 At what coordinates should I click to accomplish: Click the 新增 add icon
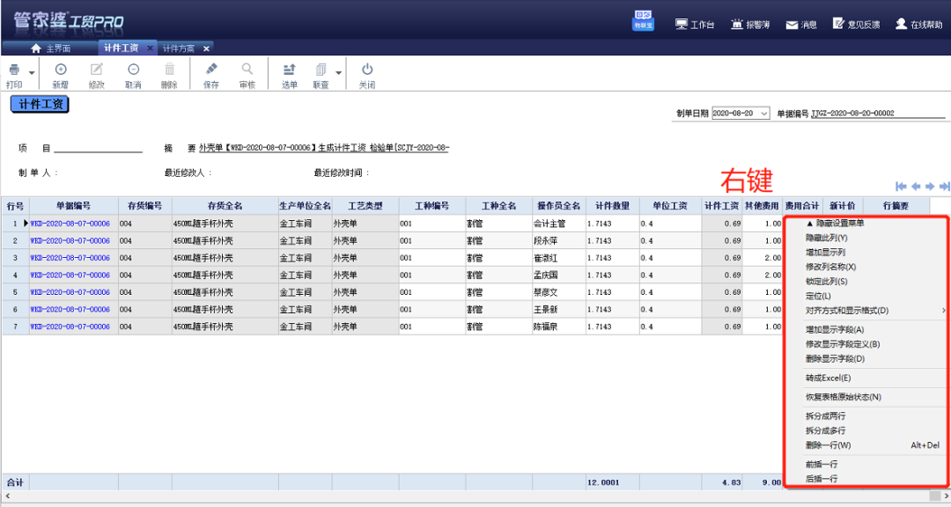(x=61, y=70)
